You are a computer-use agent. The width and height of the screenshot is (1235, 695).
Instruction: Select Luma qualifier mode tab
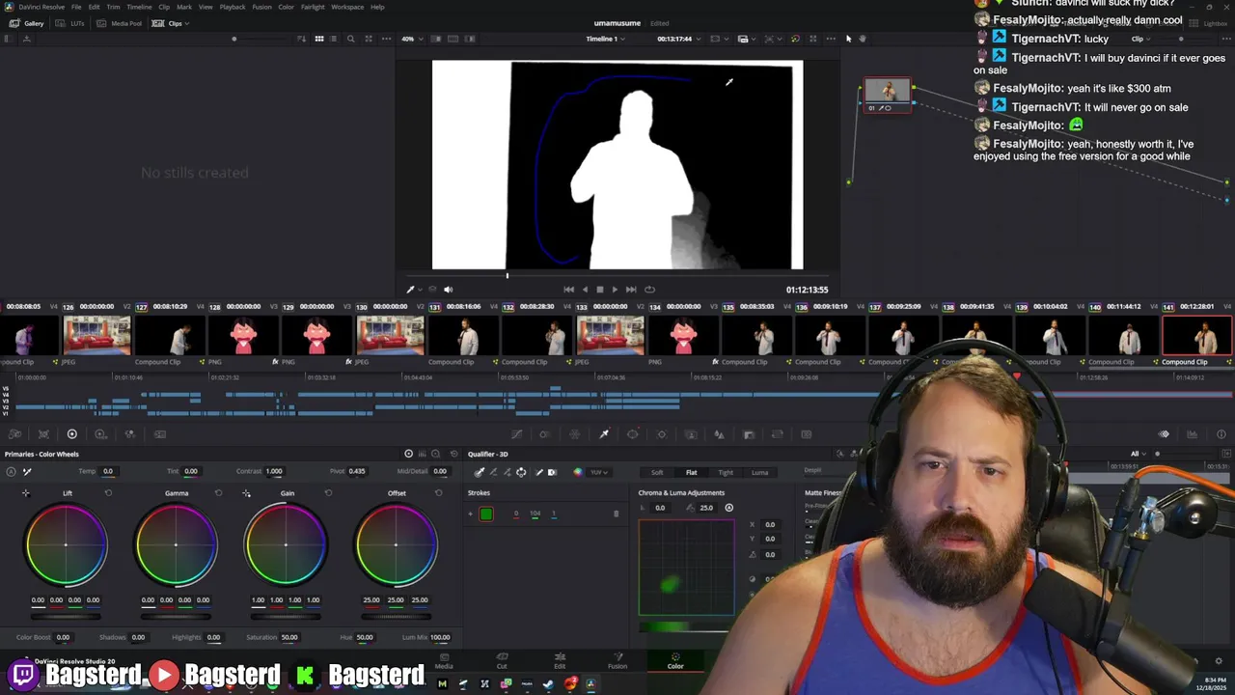(x=760, y=472)
